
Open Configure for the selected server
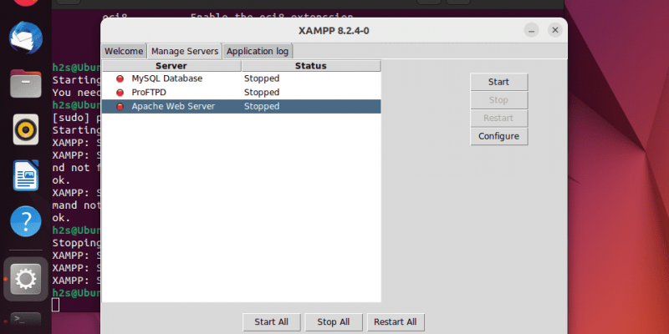pos(498,136)
